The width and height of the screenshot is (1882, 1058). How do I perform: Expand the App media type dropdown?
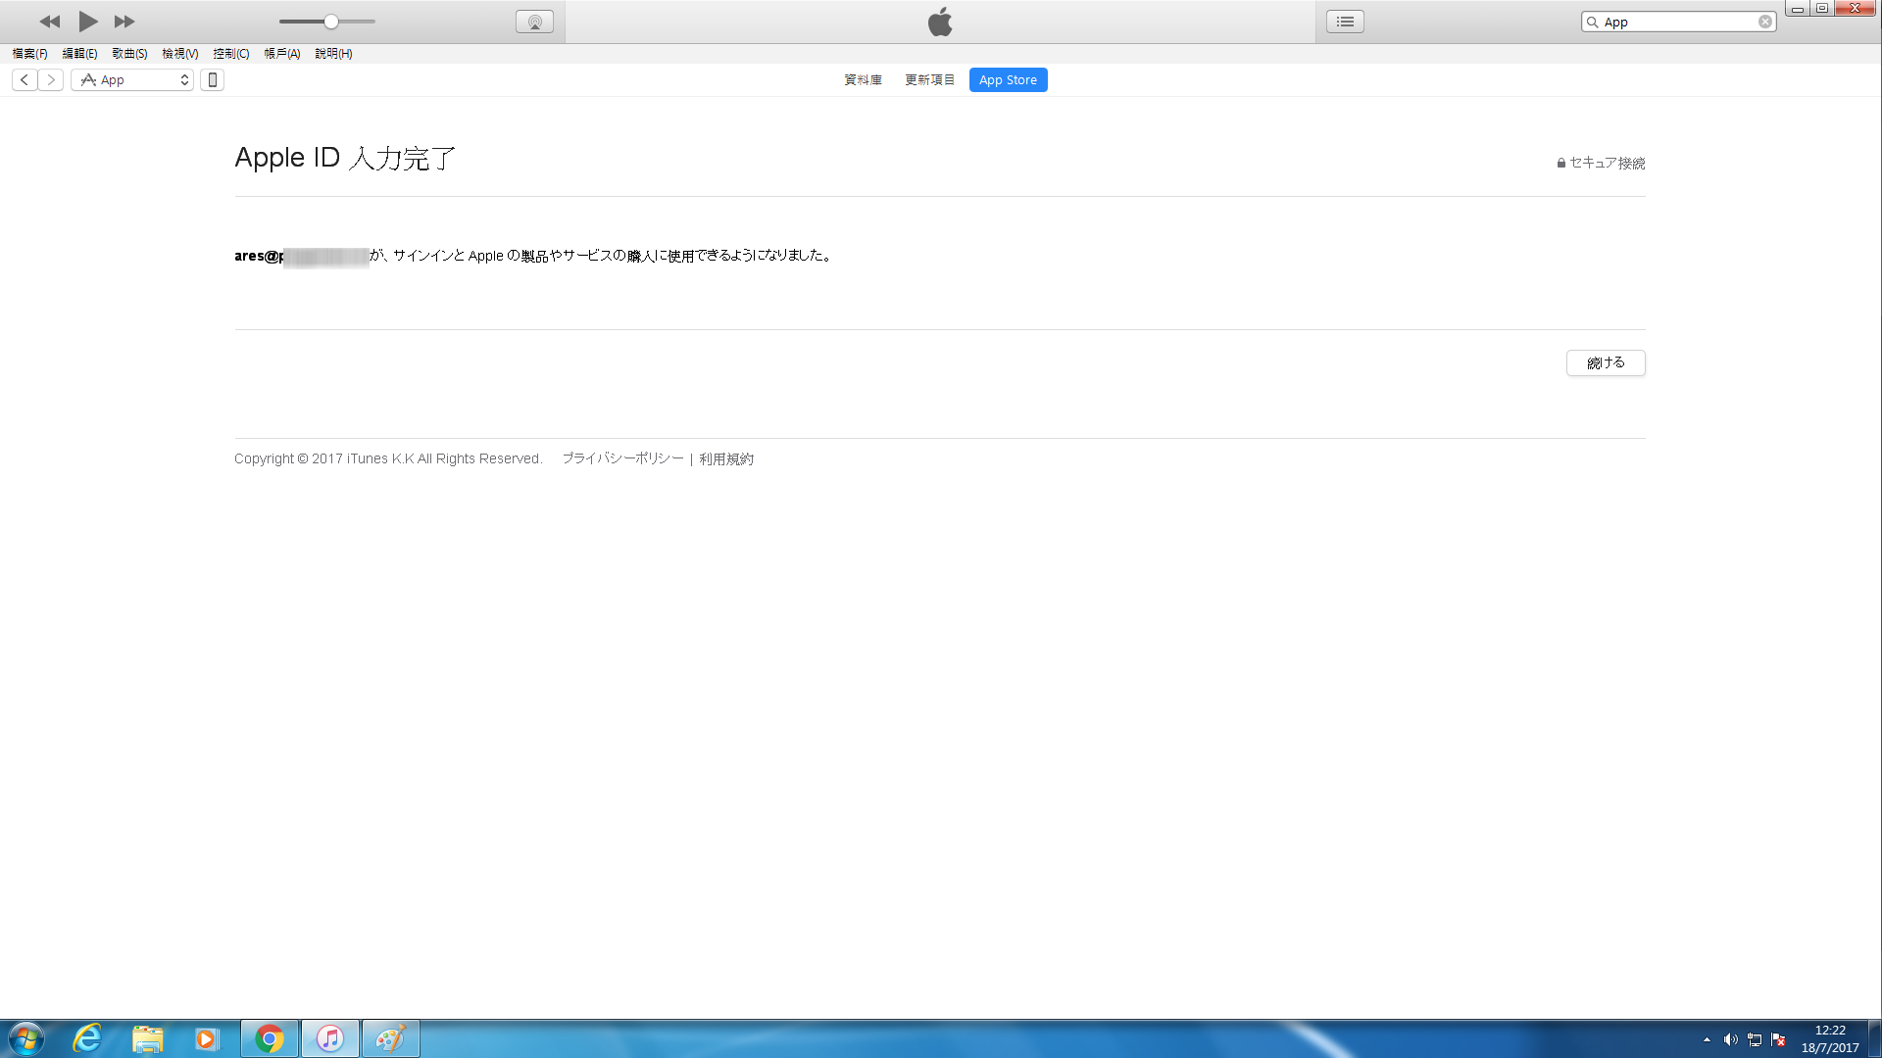coord(132,79)
